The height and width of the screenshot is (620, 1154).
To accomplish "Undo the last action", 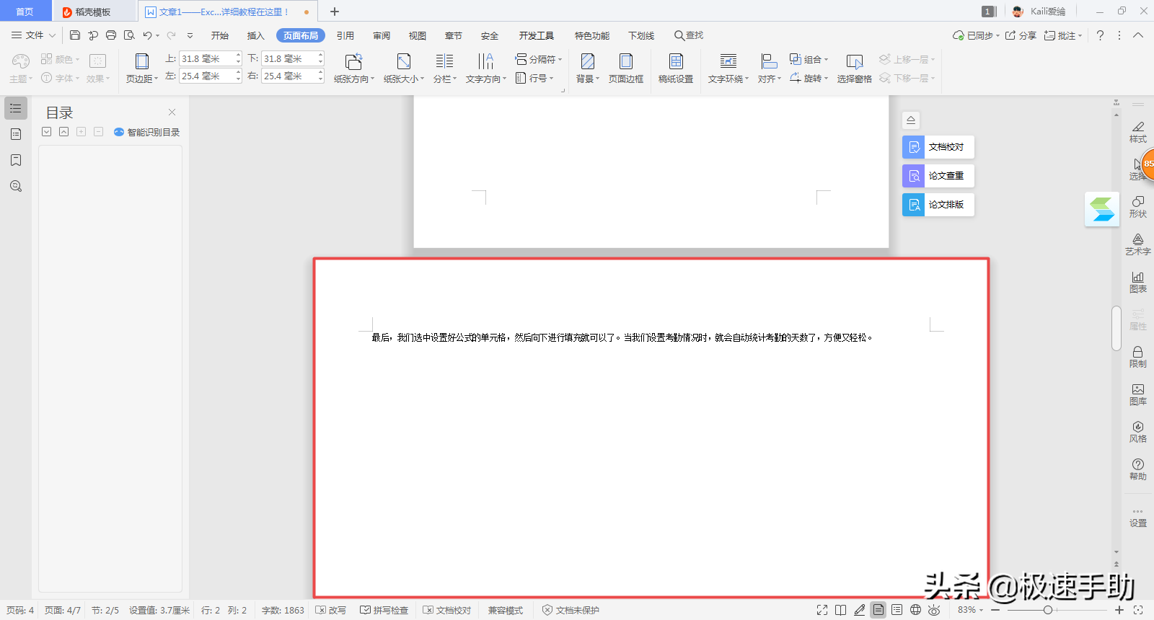I will click(147, 35).
